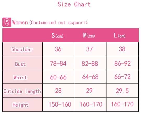Select the Shoulder row label
The height and width of the screenshot is (114, 141).
point(22,49)
